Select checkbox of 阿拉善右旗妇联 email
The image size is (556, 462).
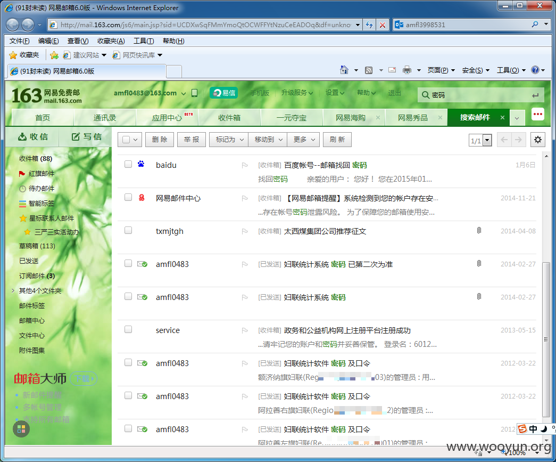point(128,395)
